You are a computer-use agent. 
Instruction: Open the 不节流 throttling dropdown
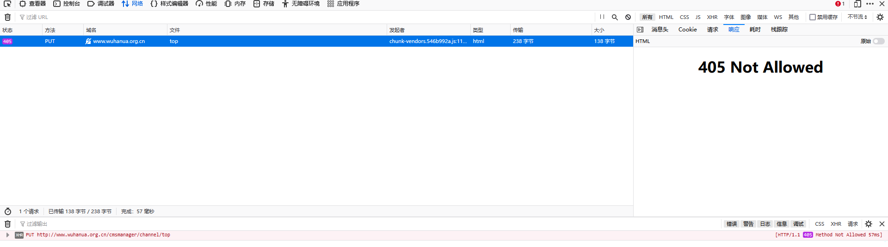coord(857,17)
